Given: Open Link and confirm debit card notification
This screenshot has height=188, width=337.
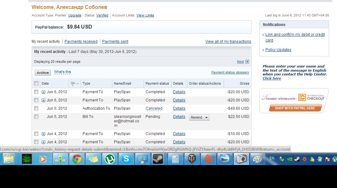Looking at the screenshot, I should click(x=295, y=37).
